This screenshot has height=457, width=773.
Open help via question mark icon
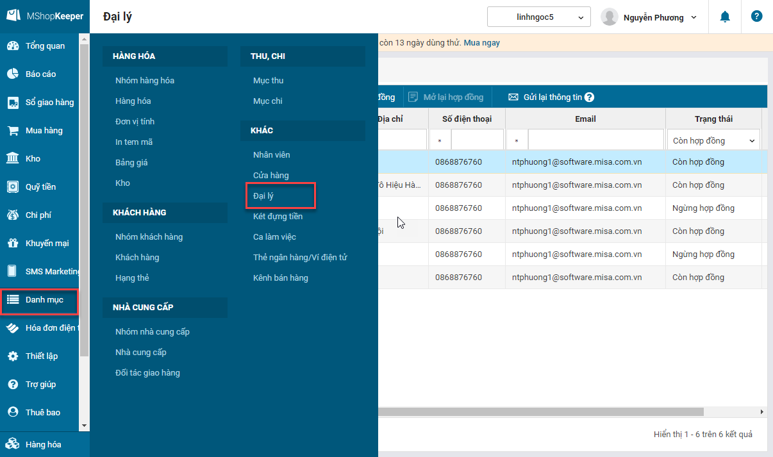756,17
